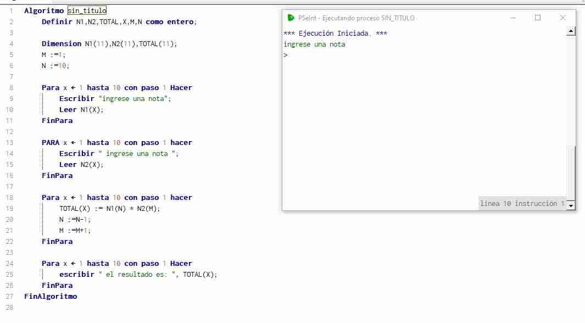Click the 'N :=10;' statement on line 6

pyautogui.click(x=55, y=66)
